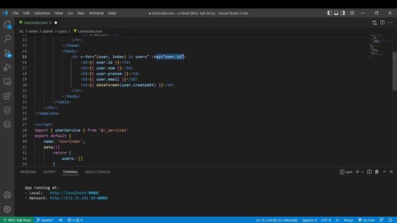Open the View menu
Viewport: 397px width, 223px height.
(59, 13)
